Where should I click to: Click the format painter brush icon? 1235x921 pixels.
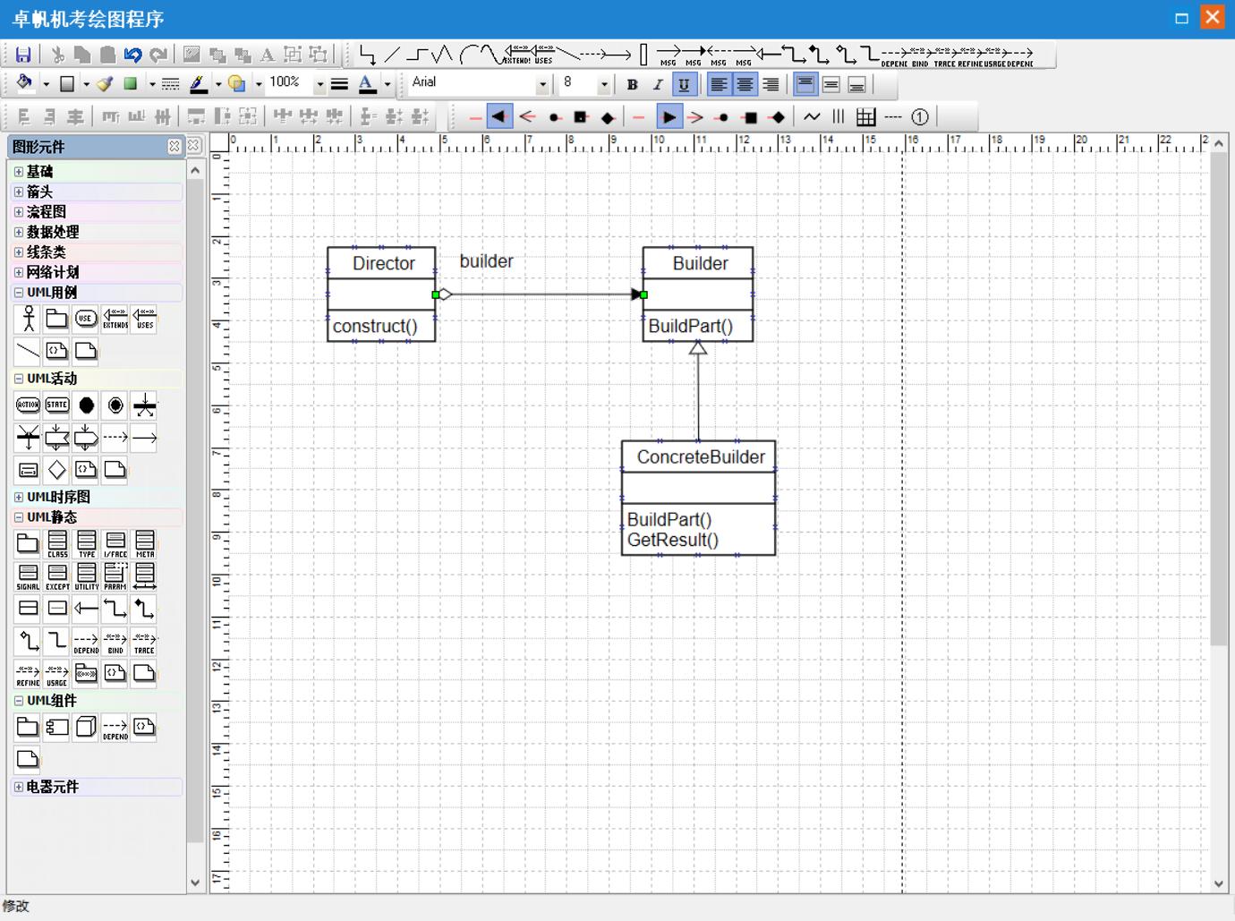tap(105, 84)
